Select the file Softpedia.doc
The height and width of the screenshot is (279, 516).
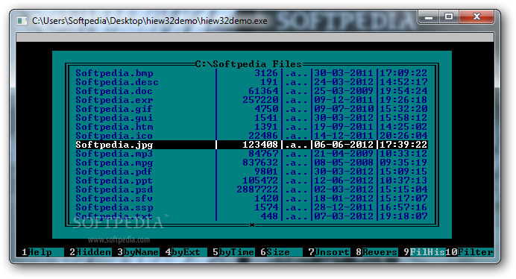(114, 91)
